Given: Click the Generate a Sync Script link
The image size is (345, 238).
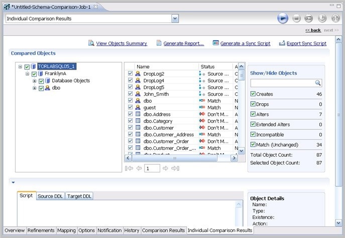Looking at the screenshot, I should 246,44.
